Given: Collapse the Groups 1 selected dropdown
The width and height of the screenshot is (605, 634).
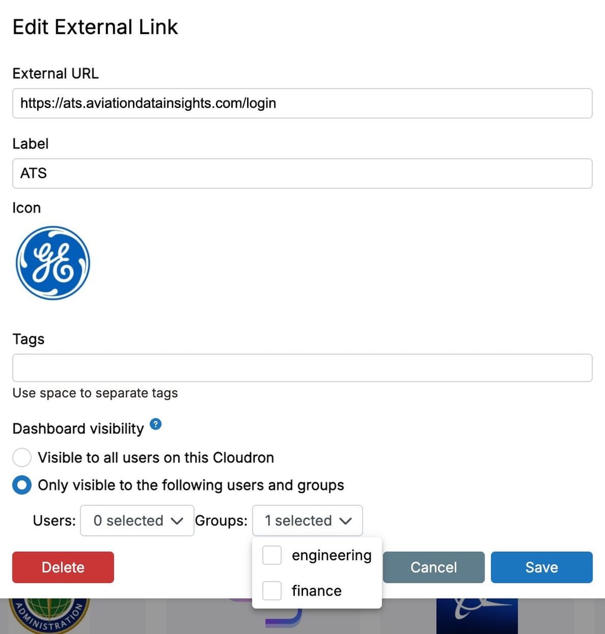Looking at the screenshot, I should 307,521.
